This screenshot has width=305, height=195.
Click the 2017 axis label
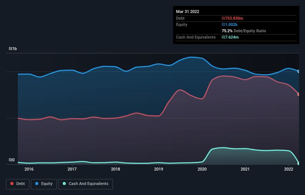click(x=72, y=169)
